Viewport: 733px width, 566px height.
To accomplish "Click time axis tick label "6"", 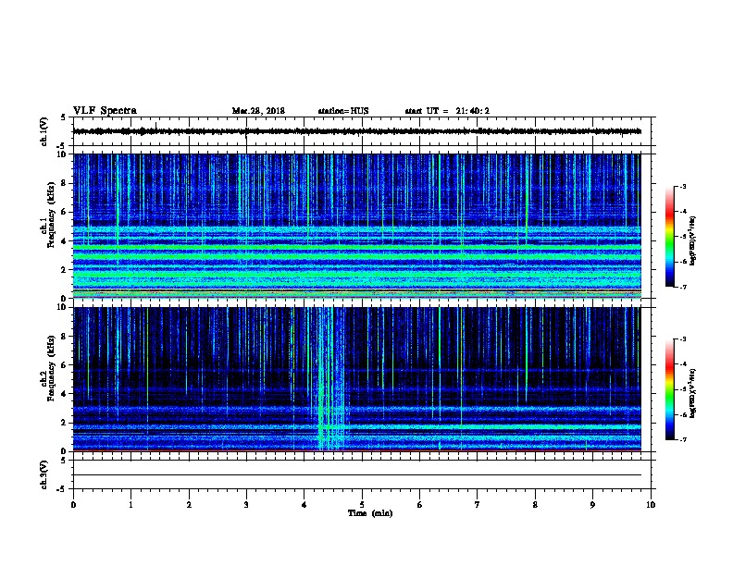I will pos(420,505).
